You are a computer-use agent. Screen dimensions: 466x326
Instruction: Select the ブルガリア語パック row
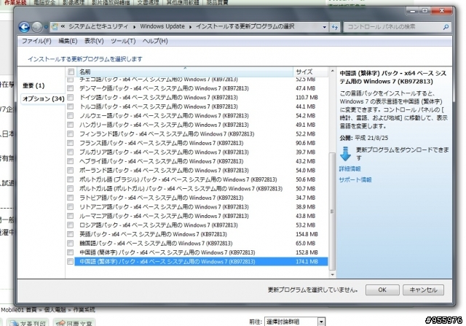[x=201, y=152]
